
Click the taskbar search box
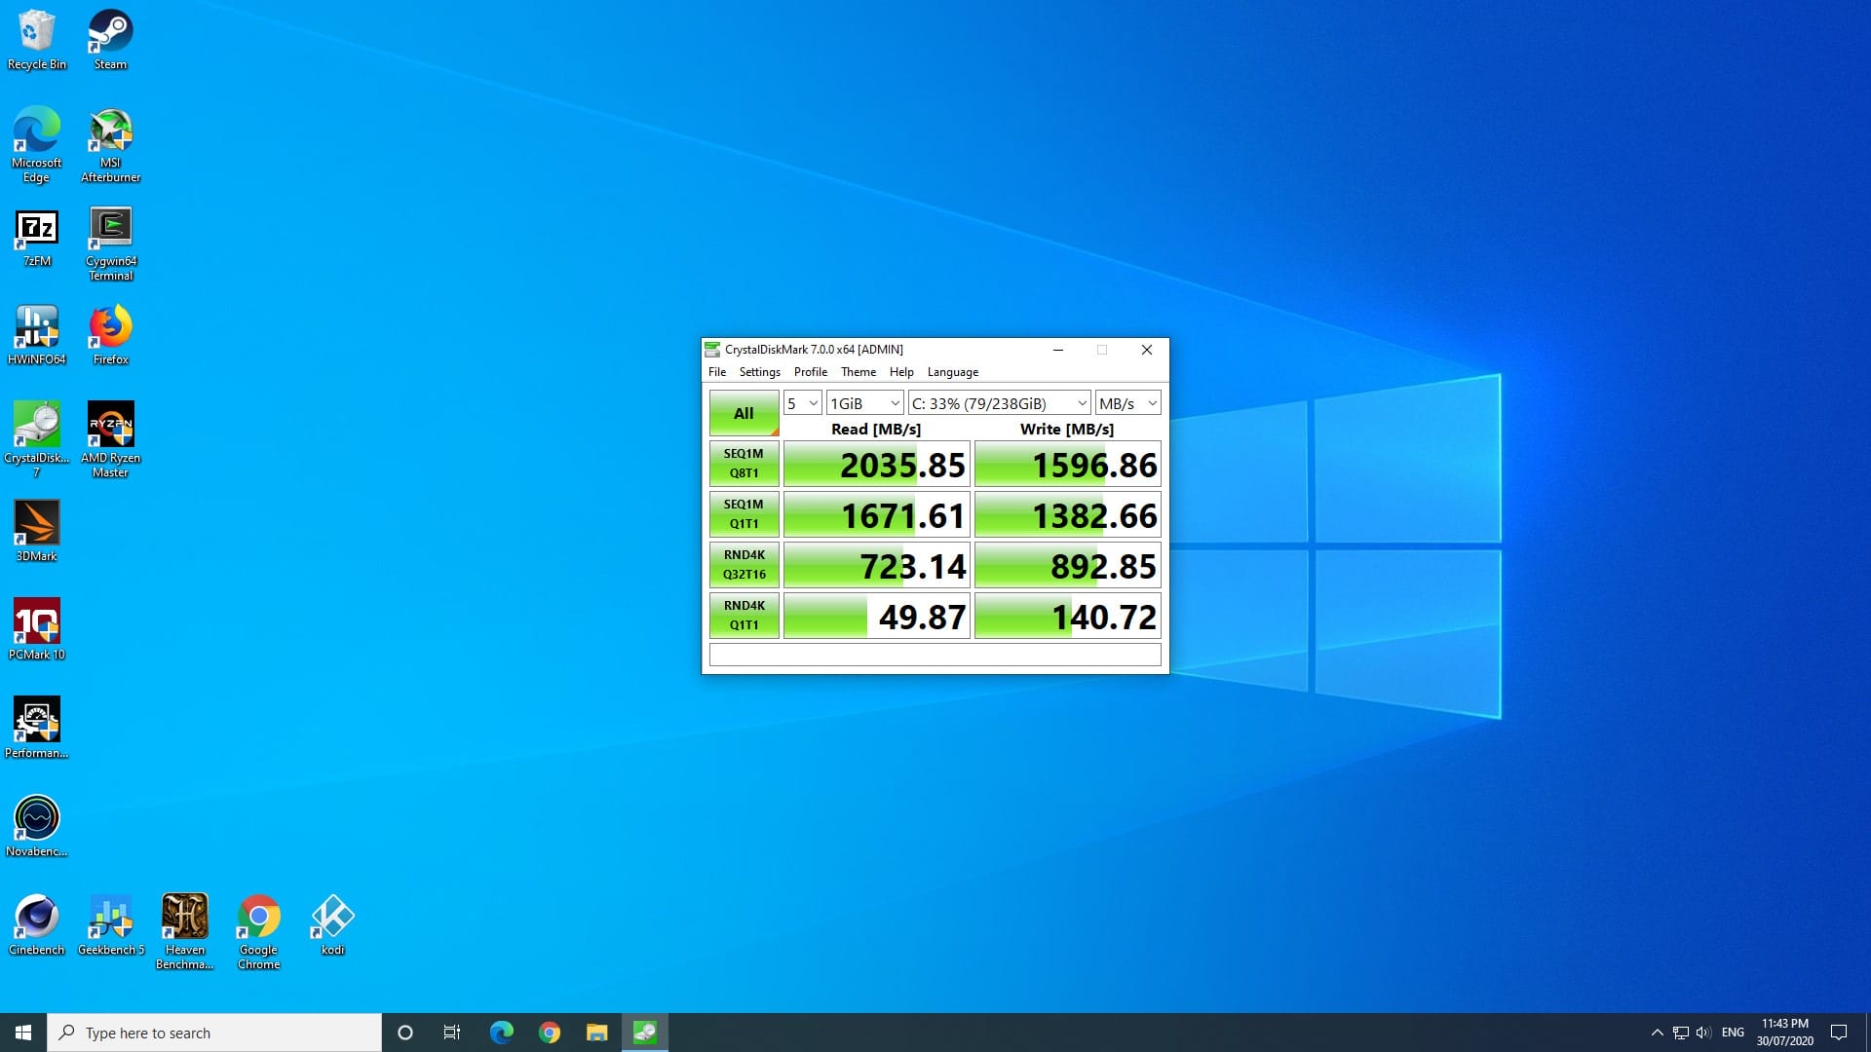click(214, 1033)
